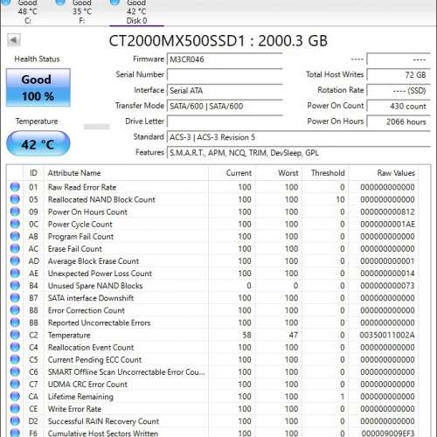Click the Power On Hours value 2066 hours
This screenshot has height=437, width=437.
tap(399, 121)
